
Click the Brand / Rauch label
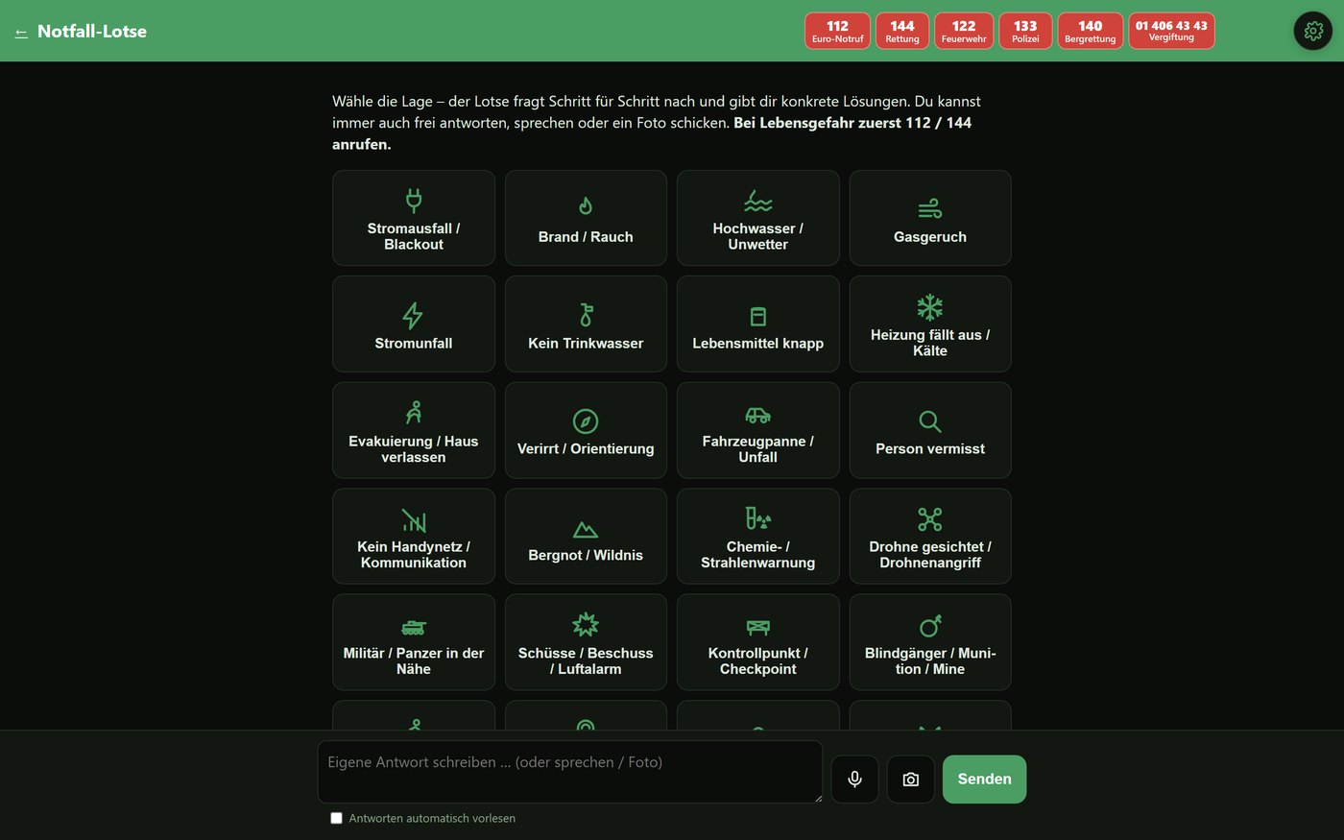pos(586,237)
